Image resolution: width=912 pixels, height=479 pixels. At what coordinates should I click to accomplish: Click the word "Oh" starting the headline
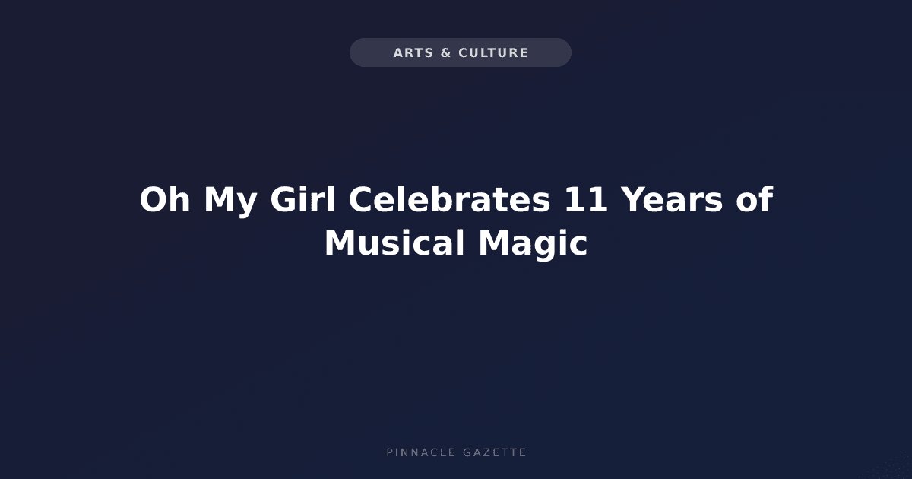point(165,201)
